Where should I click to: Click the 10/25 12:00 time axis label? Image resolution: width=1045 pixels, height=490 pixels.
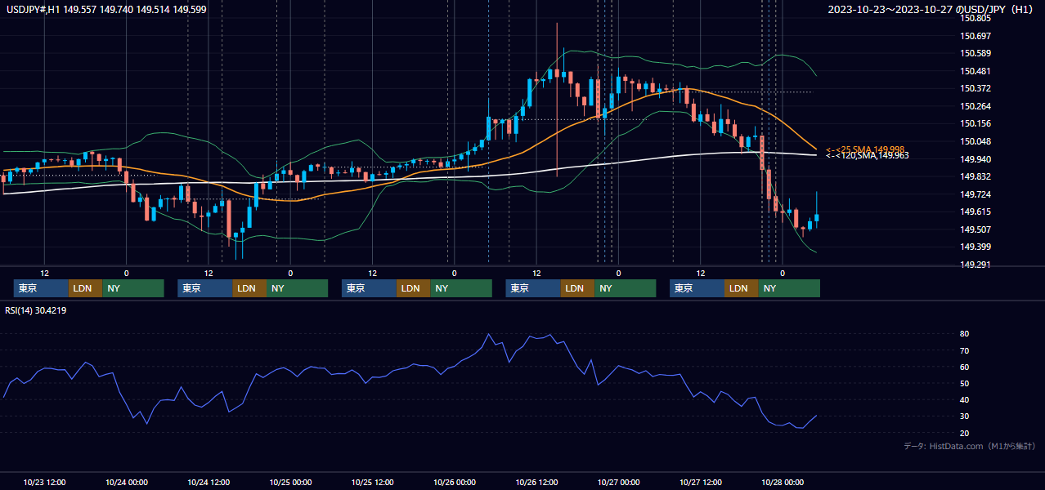[x=373, y=482]
